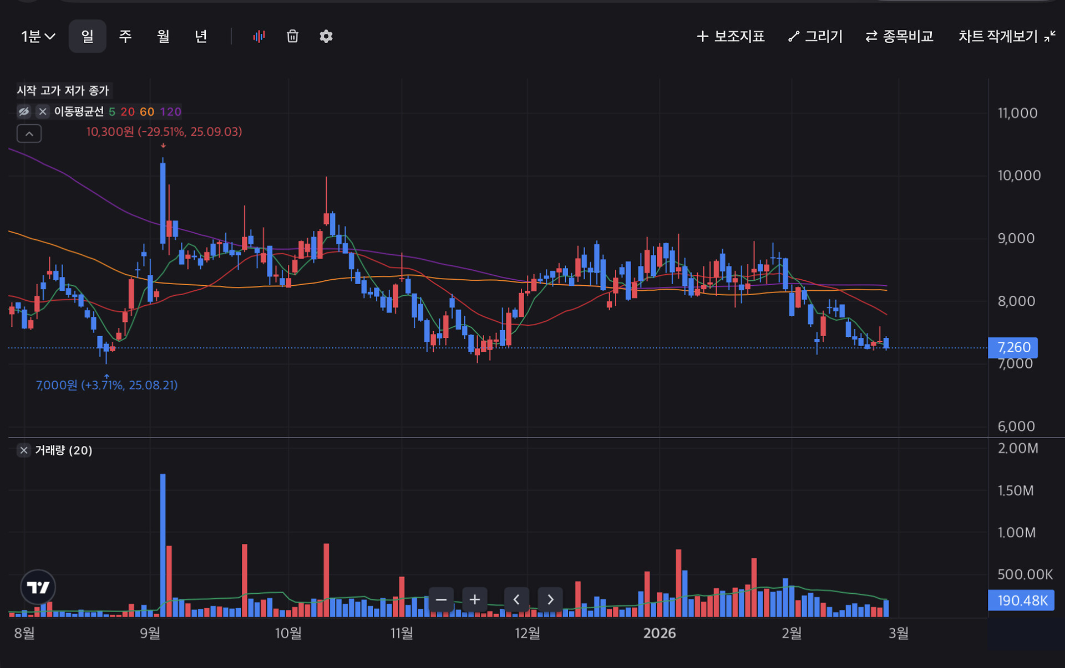Click 차트 작게보기 to shrink chart
Viewport: 1065px width, 668px height.
(x=1006, y=37)
